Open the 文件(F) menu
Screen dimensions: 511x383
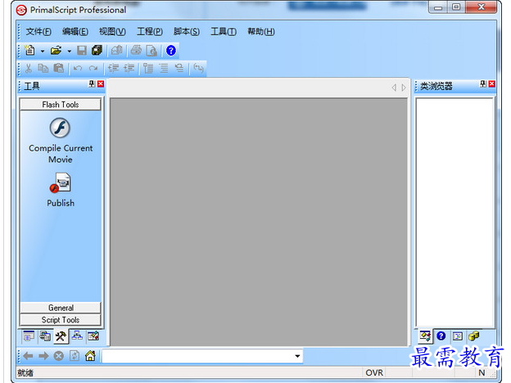click(38, 32)
